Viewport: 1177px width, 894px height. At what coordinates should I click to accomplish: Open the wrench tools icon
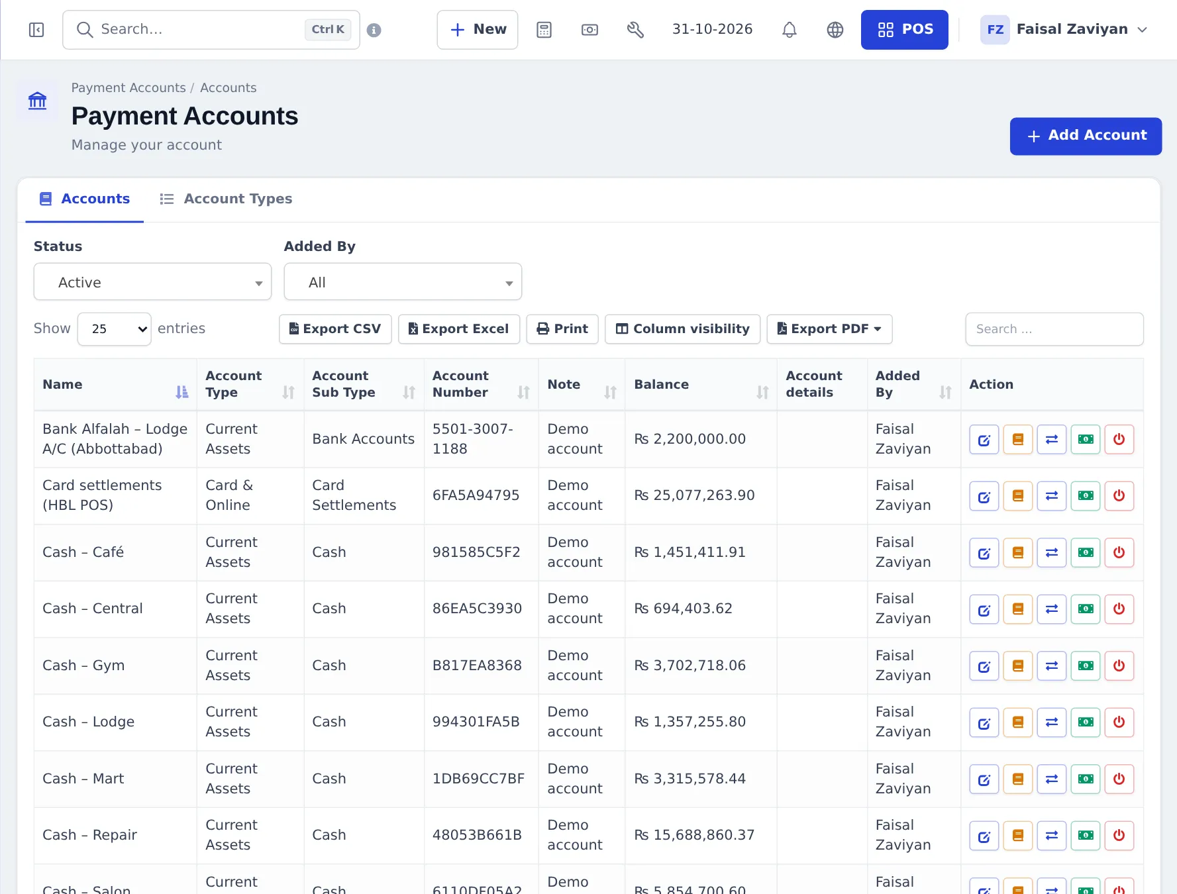[635, 30]
